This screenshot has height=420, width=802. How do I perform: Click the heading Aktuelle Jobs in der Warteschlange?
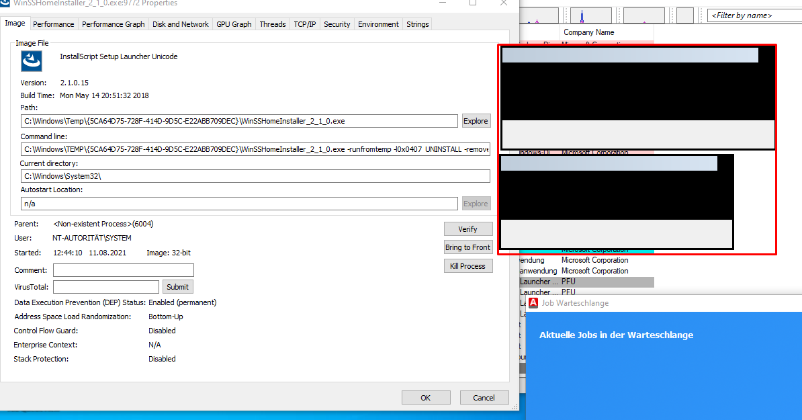[617, 335]
